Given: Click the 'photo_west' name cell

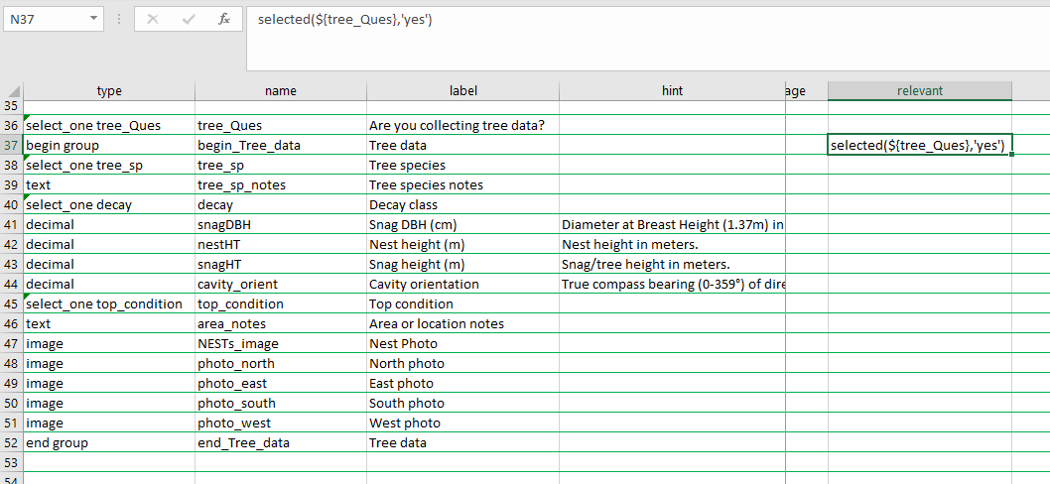Looking at the screenshot, I should point(280,423).
